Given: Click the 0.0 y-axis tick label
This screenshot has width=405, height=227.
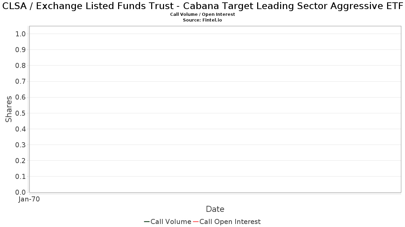Looking at the screenshot, I should point(21,192).
